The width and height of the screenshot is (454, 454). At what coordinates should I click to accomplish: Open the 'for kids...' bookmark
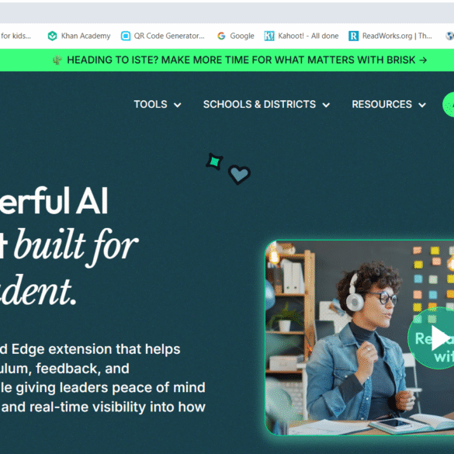[16, 36]
